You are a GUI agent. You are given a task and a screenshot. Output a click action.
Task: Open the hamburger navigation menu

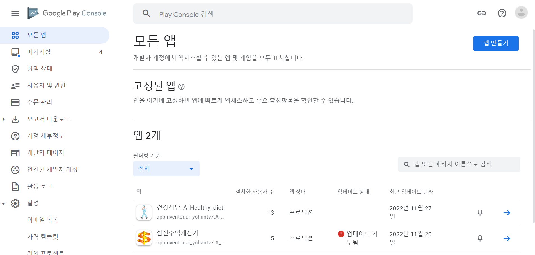coord(15,13)
